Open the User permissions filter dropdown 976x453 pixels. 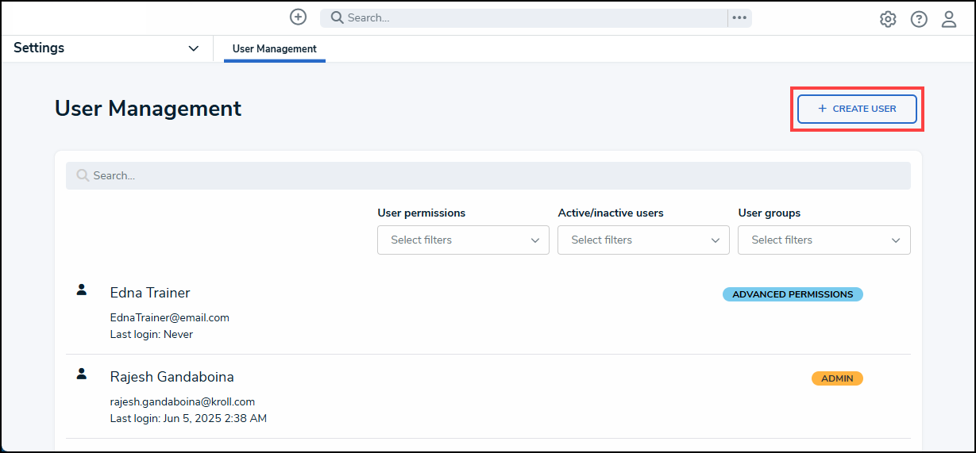463,240
